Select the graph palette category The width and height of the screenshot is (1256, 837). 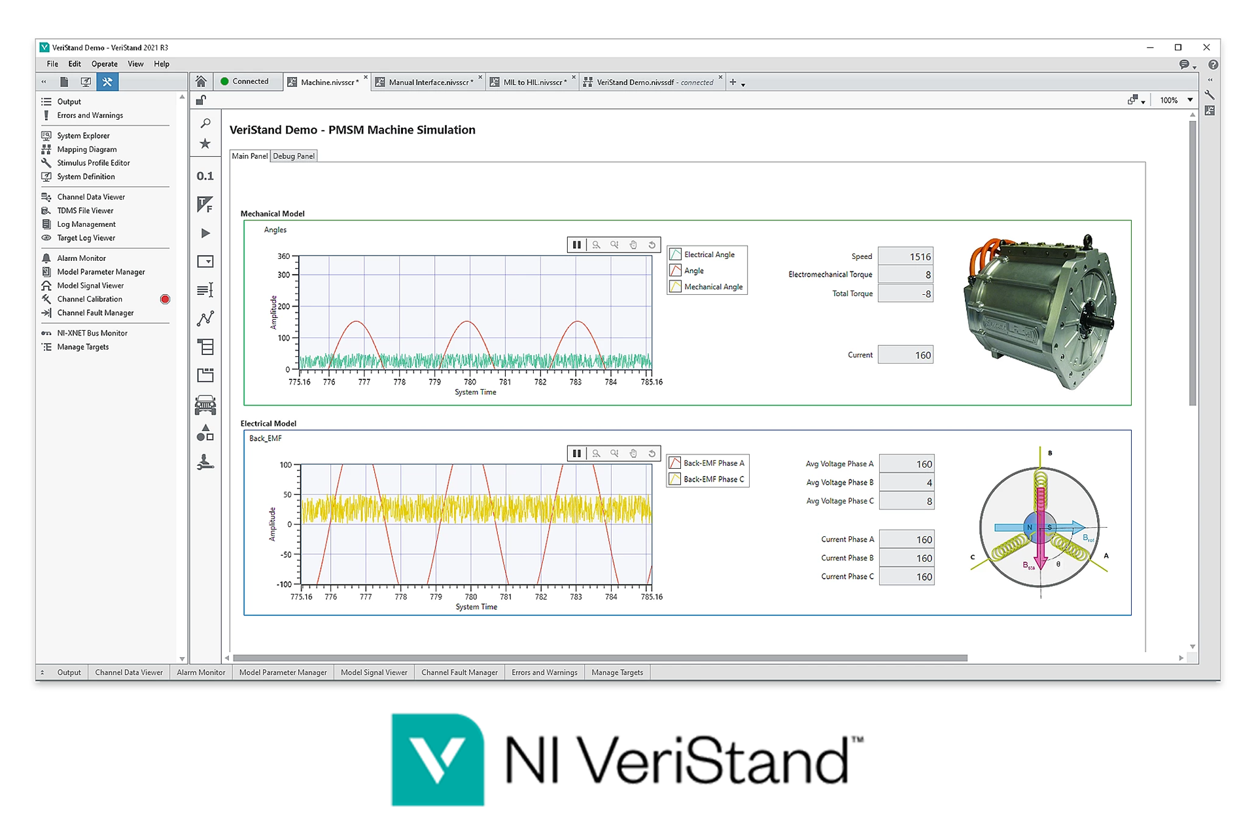(x=205, y=318)
